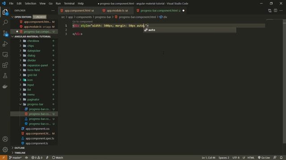Expand the checkbox folder

(21, 41)
